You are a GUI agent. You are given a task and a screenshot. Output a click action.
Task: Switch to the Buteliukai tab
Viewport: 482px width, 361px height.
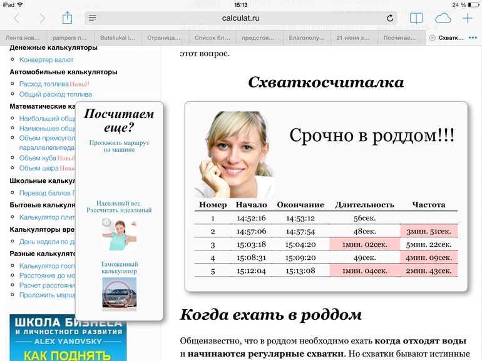pos(118,38)
